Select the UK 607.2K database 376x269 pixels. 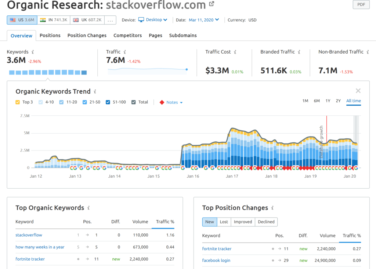point(87,20)
